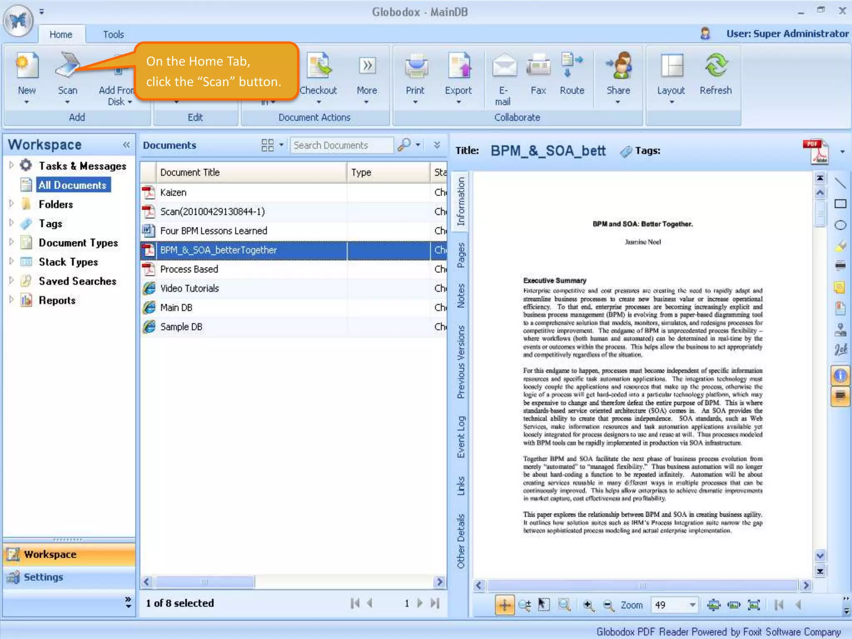852x639 pixels.
Task: Toggle the hand pan tool
Action: point(504,605)
